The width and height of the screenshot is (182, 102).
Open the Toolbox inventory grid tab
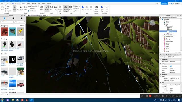(x=13, y=18)
